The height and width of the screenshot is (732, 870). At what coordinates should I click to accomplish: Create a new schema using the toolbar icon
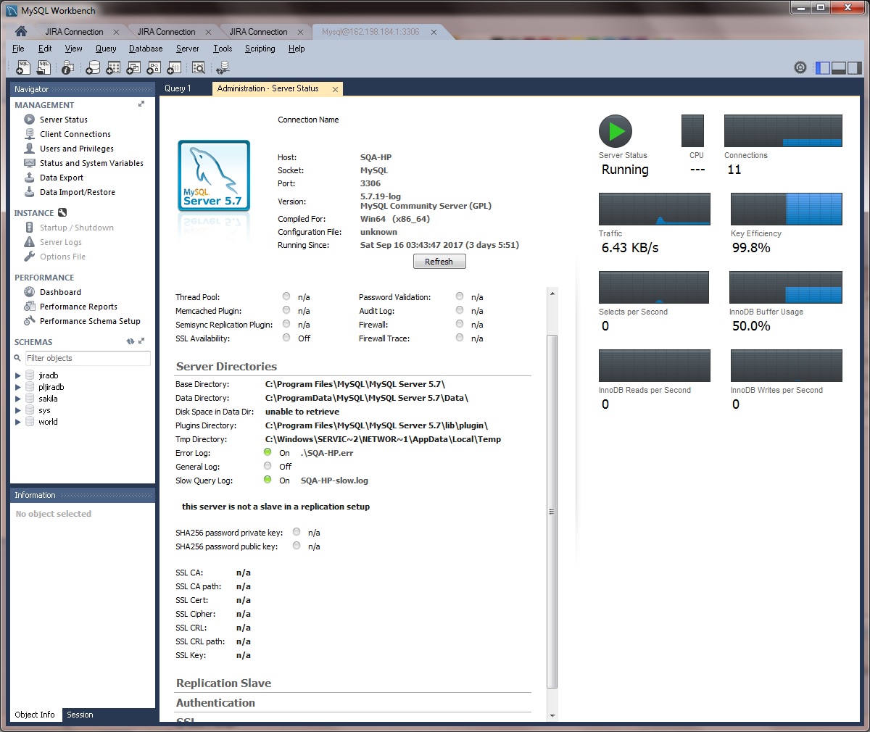pos(93,67)
